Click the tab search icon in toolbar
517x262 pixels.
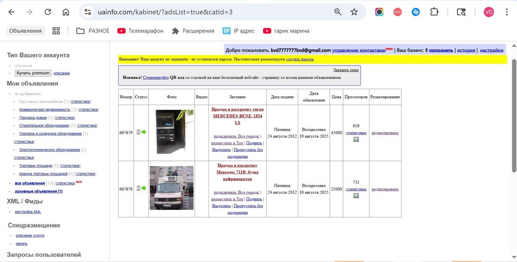point(461,12)
